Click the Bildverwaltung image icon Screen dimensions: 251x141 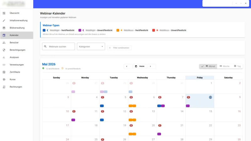[4, 28]
